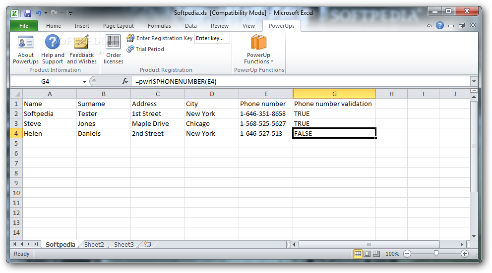Switch to the Review tab

click(220, 26)
